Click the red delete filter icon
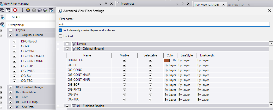 [x=15, y=10]
